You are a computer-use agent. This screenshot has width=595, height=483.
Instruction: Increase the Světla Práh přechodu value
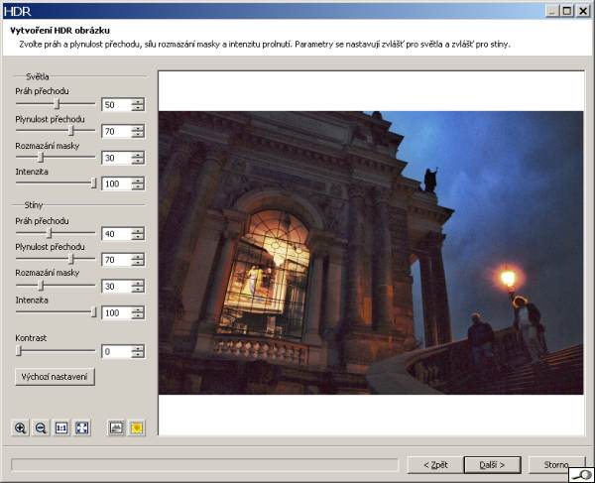(x=138, y=101)
